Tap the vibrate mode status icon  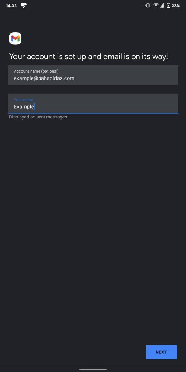click(x=147, y=5)
